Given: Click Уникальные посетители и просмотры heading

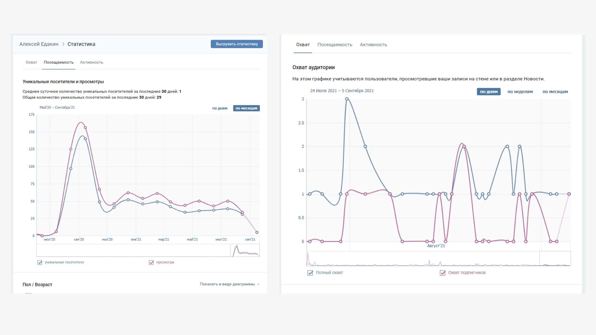Looking at the screenshot, I should tap(63, 82).
